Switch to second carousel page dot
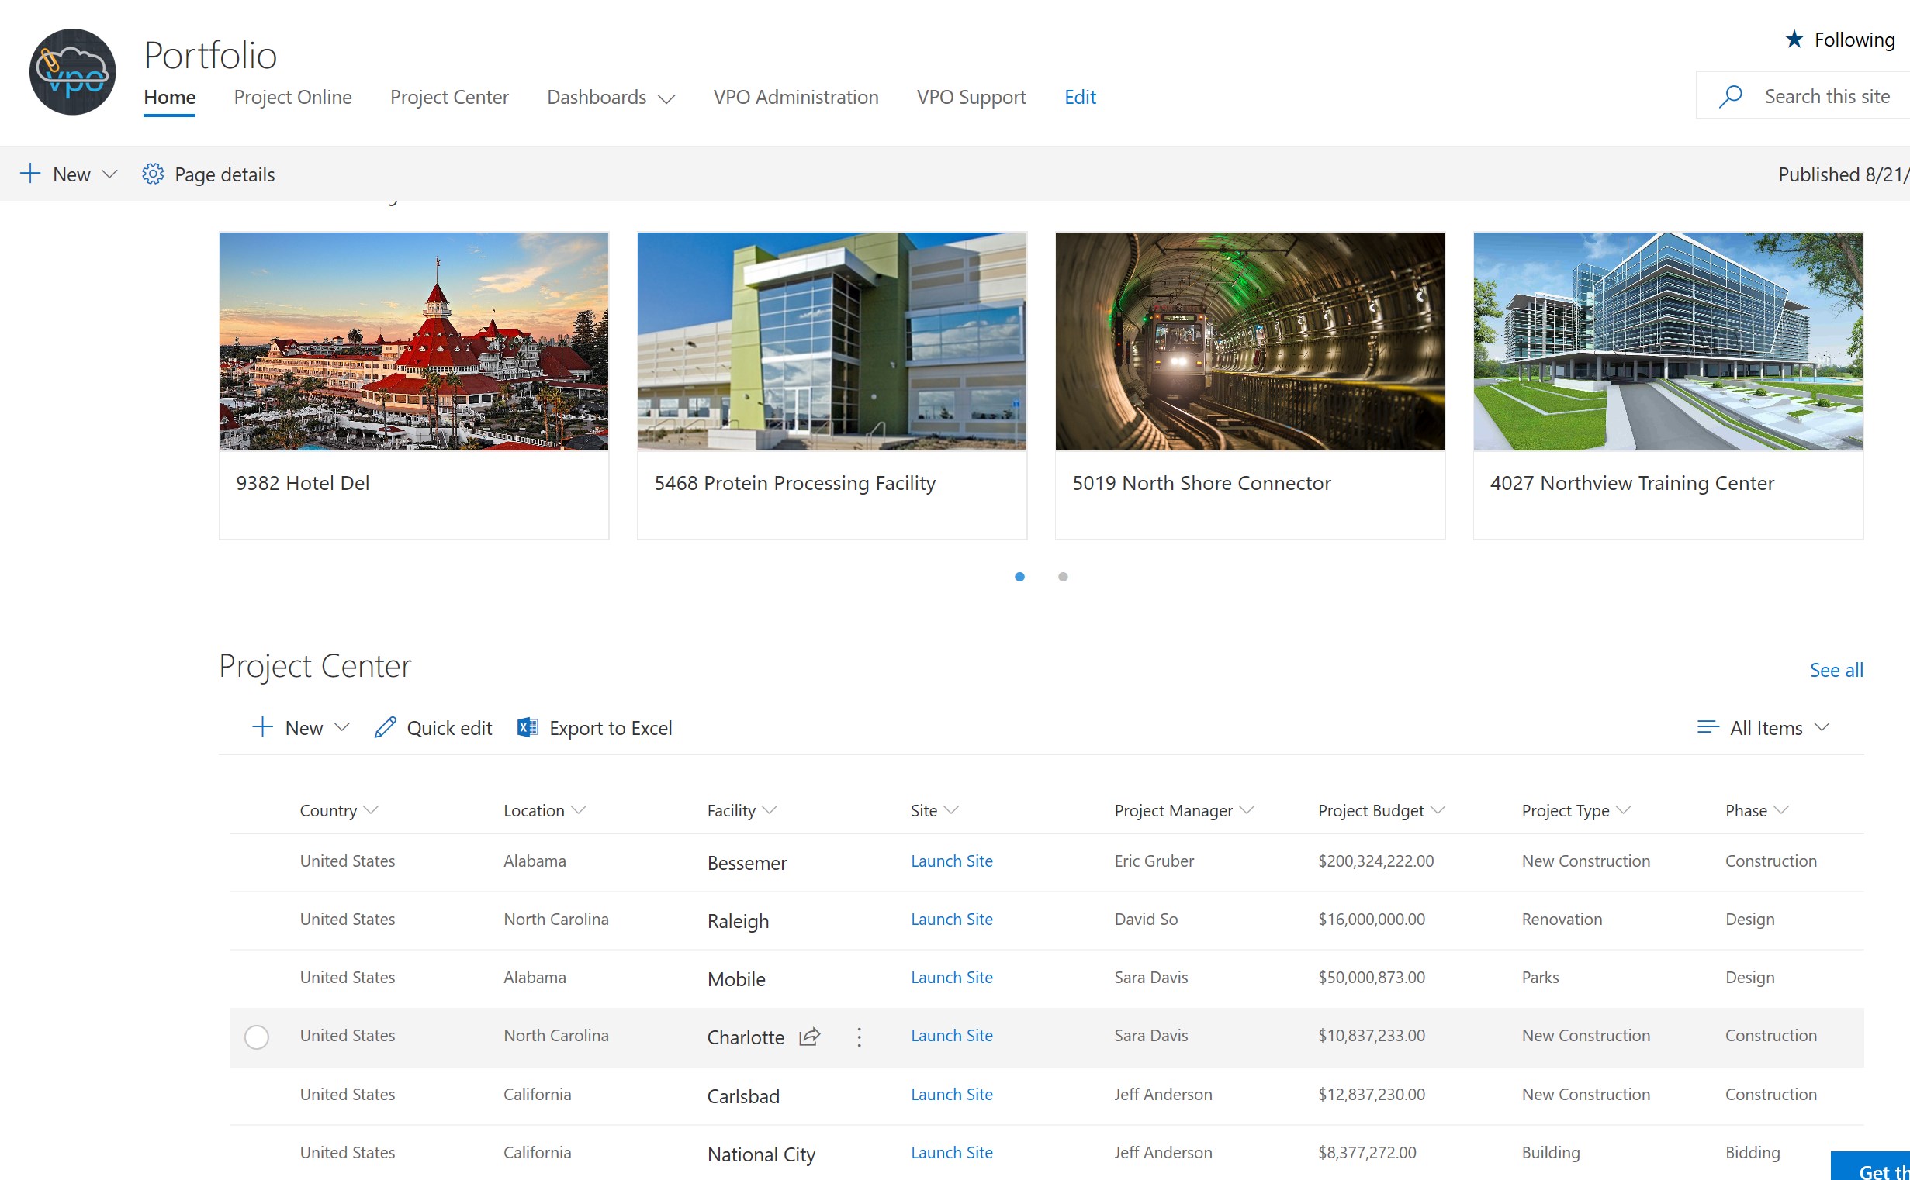The image size is (1910, 1180). [x=1063, y=577]
